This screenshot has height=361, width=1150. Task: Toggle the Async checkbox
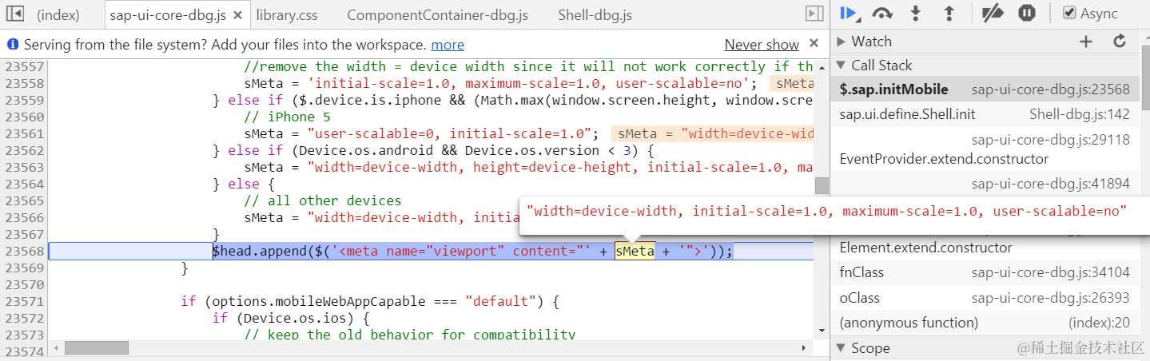(1069, 13)
